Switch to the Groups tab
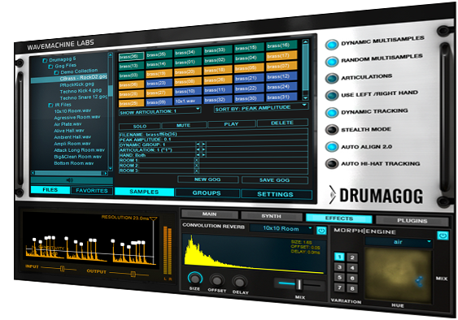 [207, 192]
